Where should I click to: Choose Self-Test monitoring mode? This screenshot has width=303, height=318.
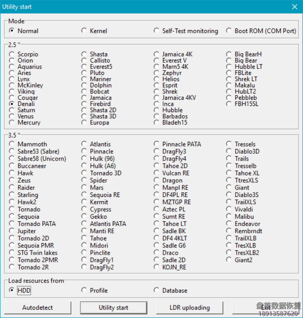pos(157,31)
